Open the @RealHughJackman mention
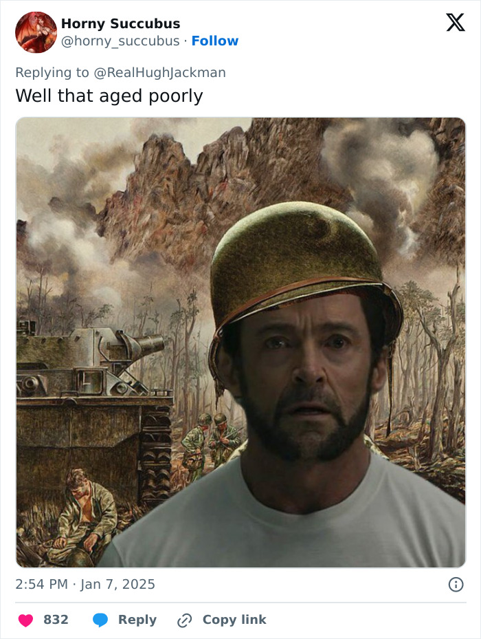The height and width of the screenshot is (639, 481). click(x=159, y=72)
